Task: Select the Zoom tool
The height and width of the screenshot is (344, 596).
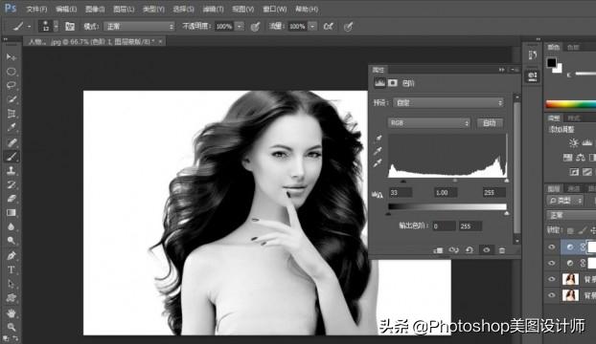Action: click(x=11, y=327)
